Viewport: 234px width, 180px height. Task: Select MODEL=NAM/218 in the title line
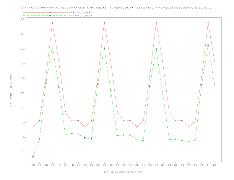tap(73, 8)
